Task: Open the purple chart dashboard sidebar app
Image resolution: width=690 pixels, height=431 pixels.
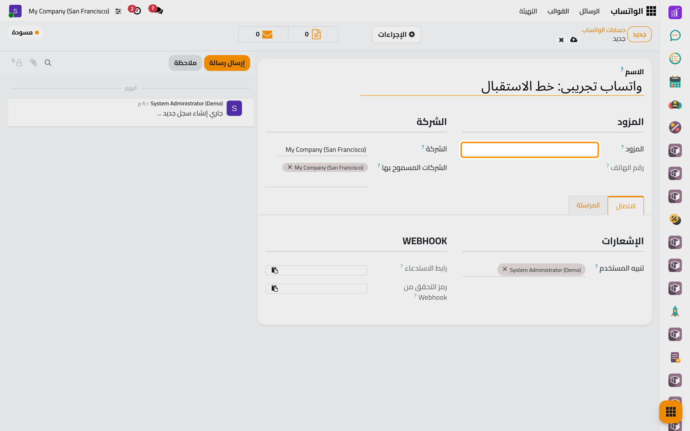Action: click(x=675, y=13)
